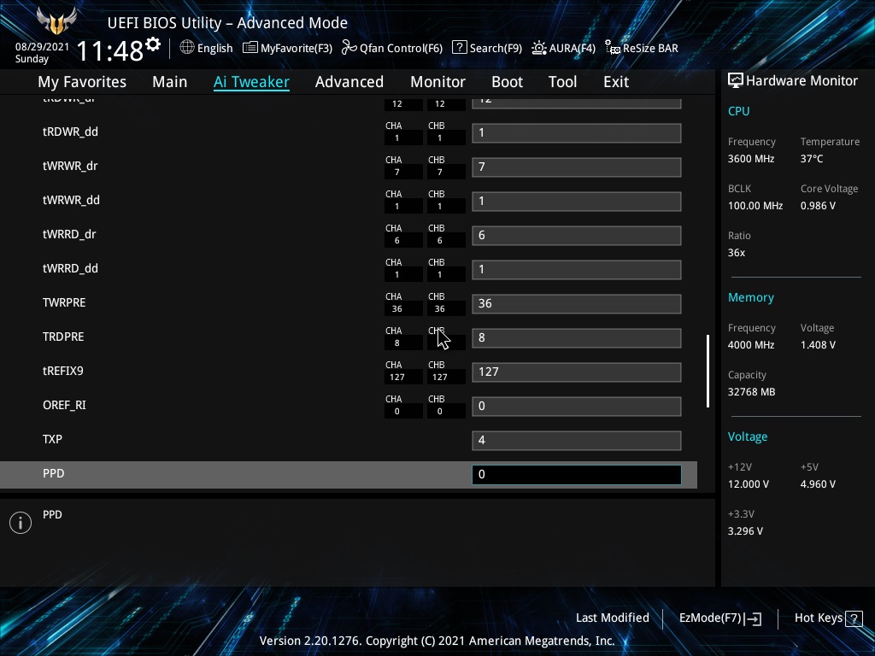Screen dimensions: 875x656
Task: Click Last Modified button
Action: click(612, 618)
